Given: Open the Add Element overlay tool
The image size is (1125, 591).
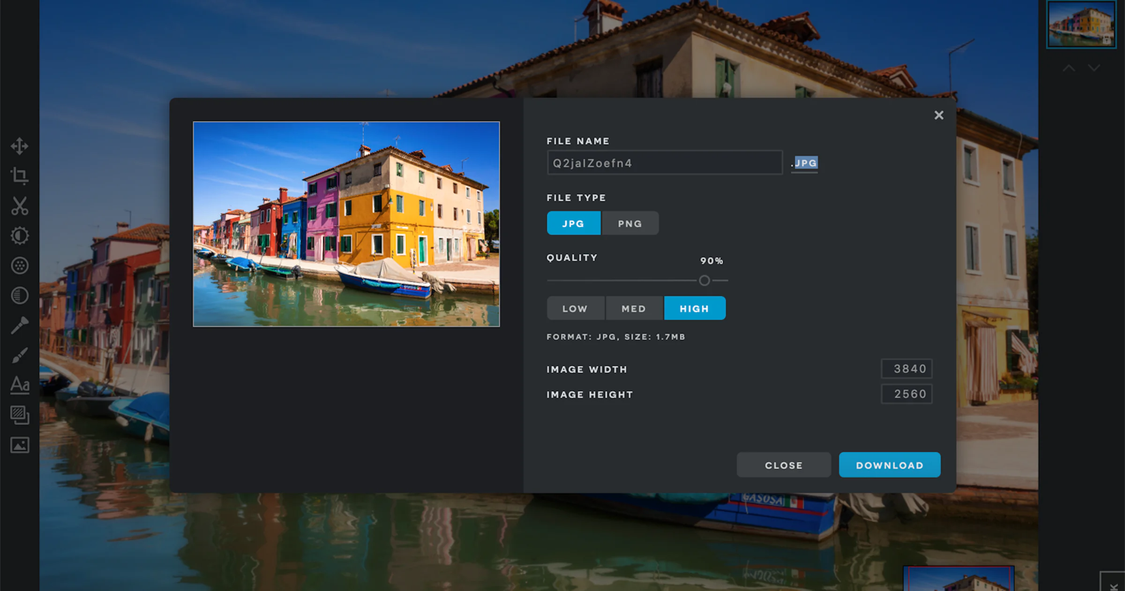Looking at the screenshot, I should 19,415.
